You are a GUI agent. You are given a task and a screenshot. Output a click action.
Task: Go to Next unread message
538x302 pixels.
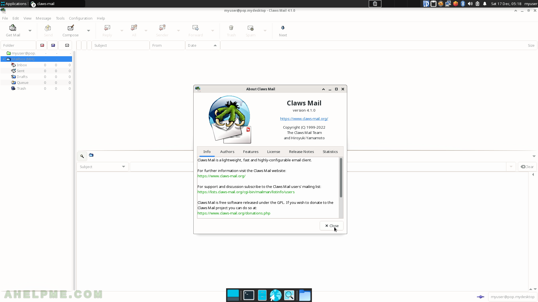tap(283, 31)
